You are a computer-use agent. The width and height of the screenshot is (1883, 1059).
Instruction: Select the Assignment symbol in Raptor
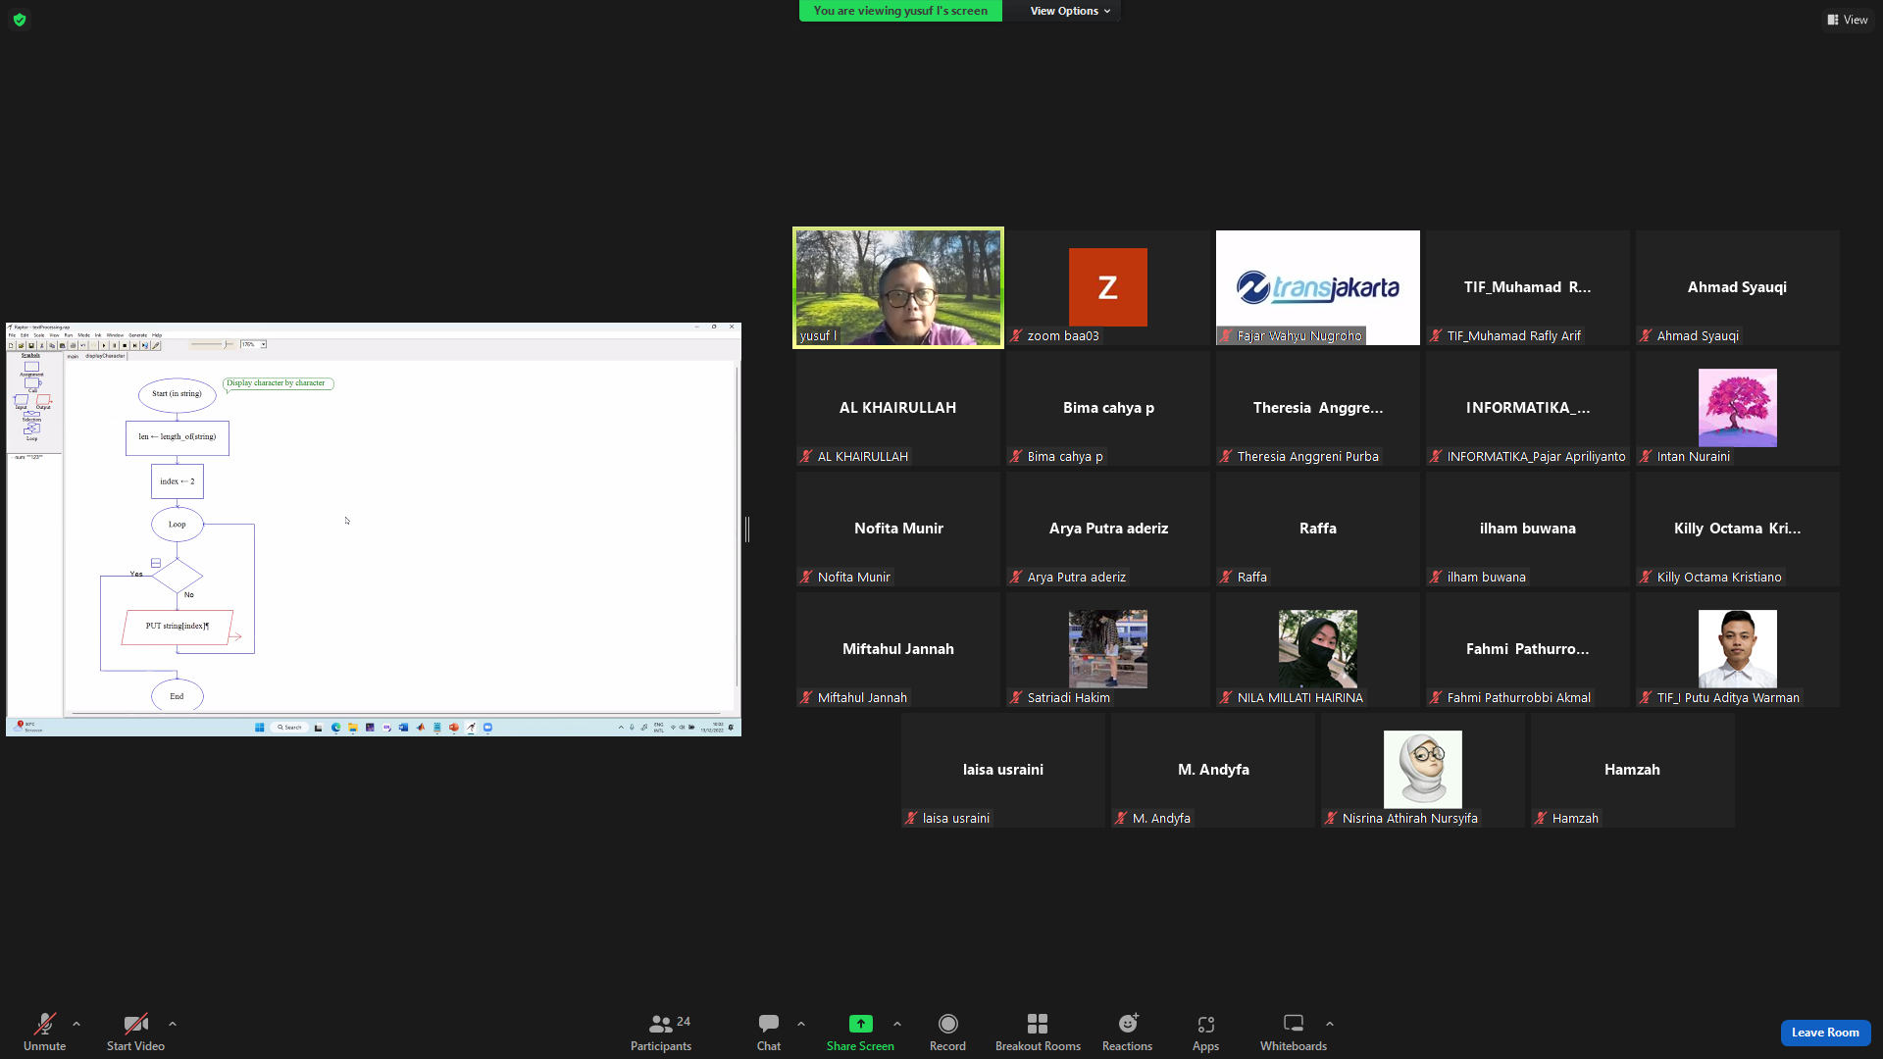[x=31, y=368]
